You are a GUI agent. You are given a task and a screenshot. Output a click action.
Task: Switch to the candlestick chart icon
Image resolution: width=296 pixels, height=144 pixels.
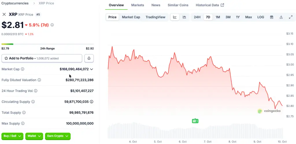pyautogui.click(x=184, y=17)
